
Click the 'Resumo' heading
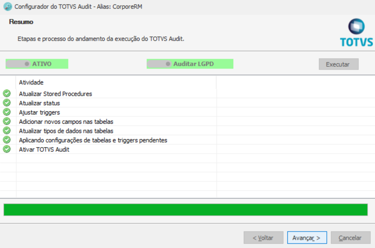pos(21,22)
